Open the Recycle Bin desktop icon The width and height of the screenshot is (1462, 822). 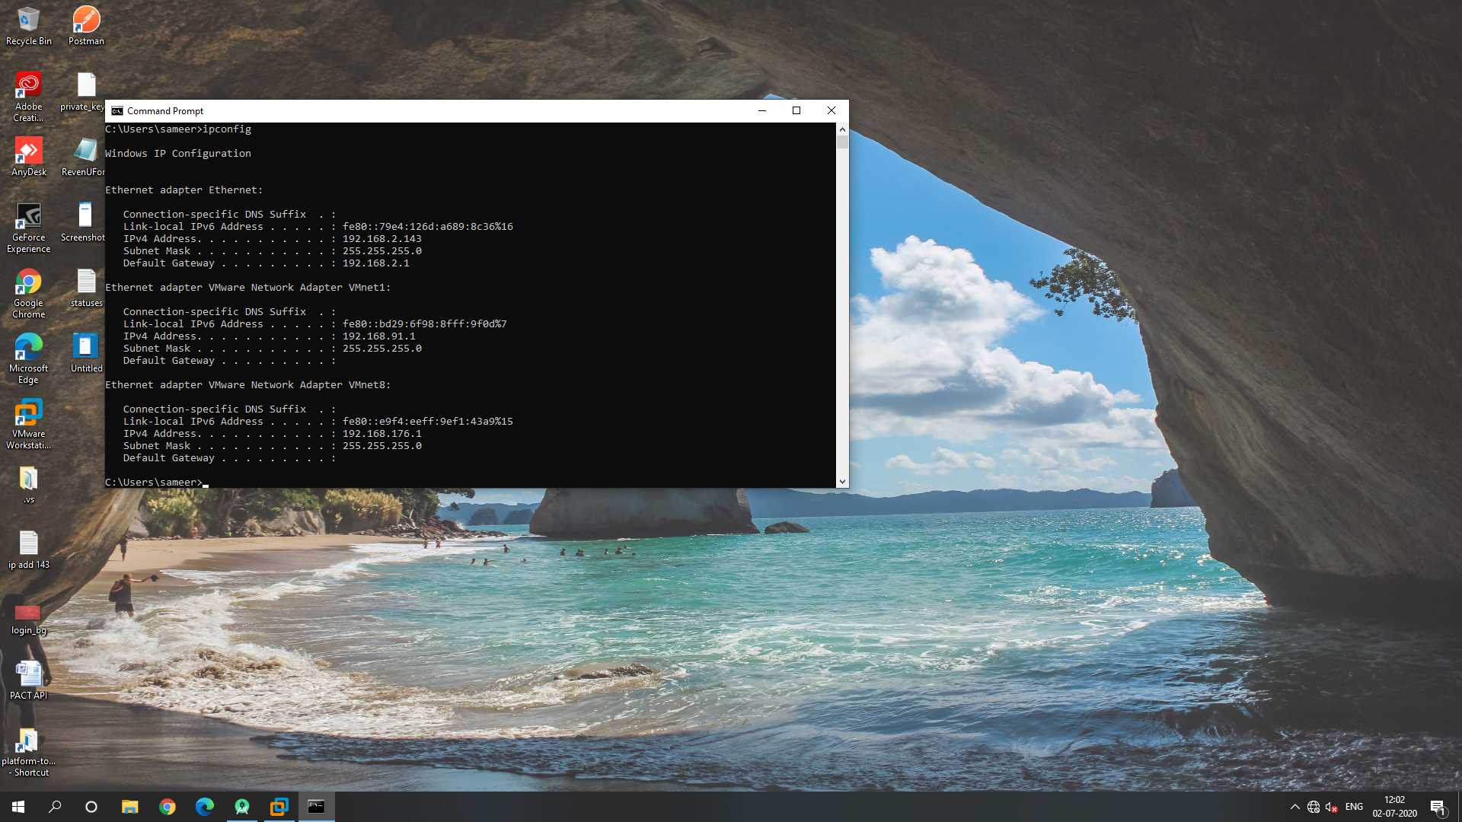tap(28, 26)
